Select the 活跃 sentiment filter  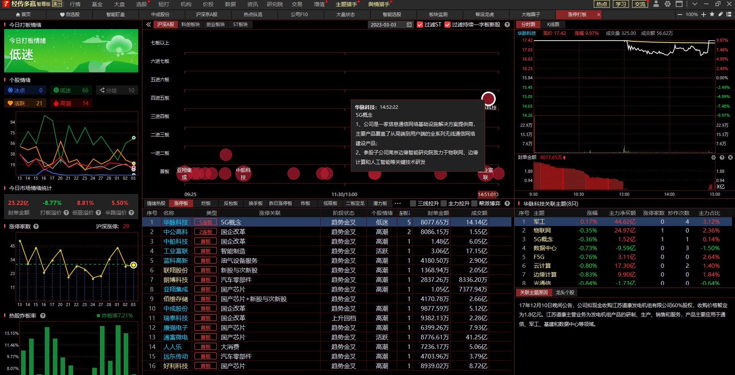click(x=25, y=103)
